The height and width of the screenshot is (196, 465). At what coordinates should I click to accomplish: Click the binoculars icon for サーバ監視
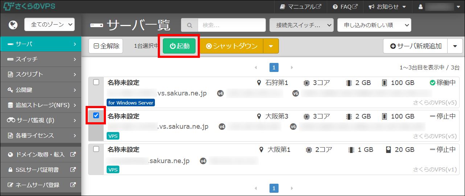pos(11,120)
